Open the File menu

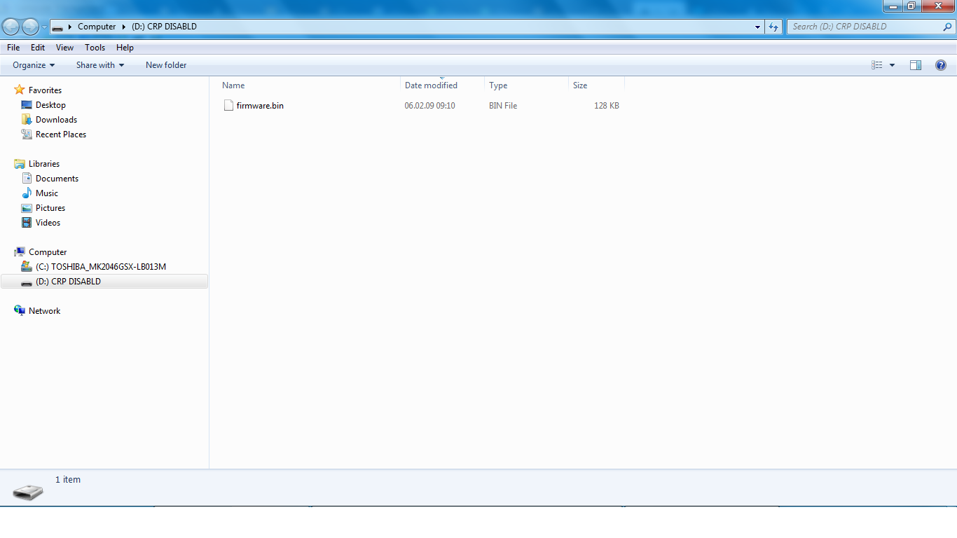coord(13,48)
